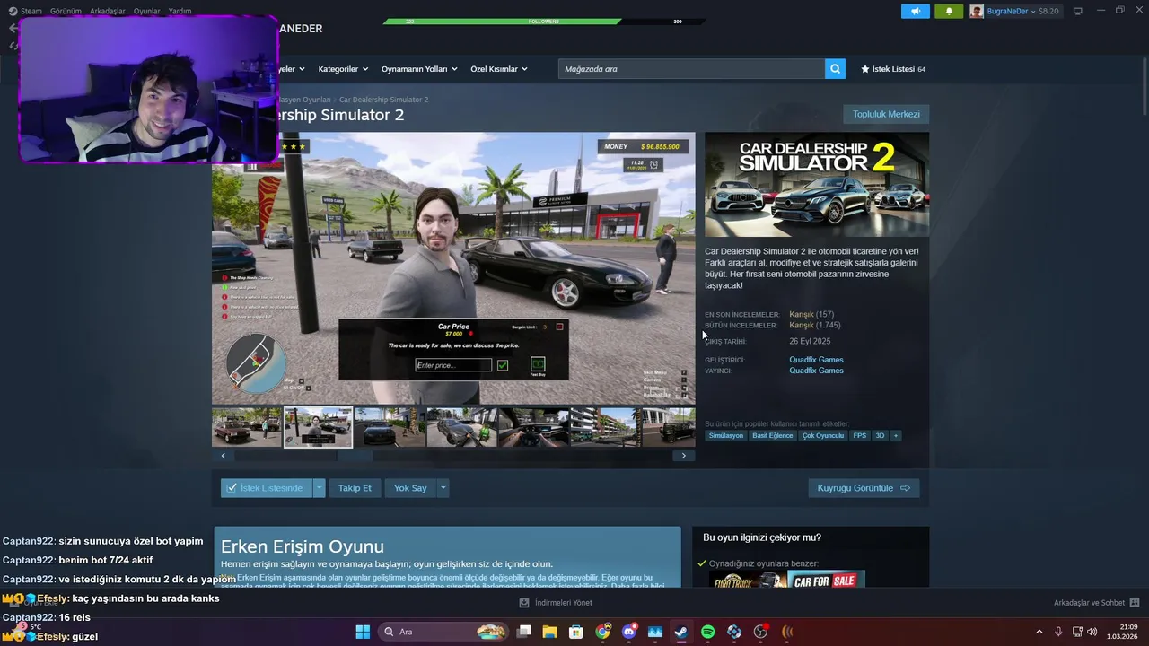Click the Mağazada ara search field

(691, 69)
